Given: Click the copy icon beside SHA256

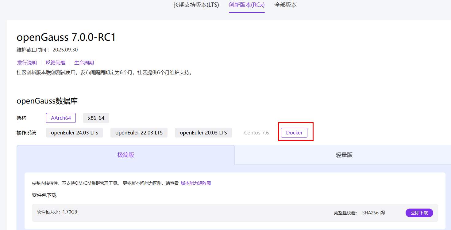Looking at the screenshot, I should tap(383, 213).
